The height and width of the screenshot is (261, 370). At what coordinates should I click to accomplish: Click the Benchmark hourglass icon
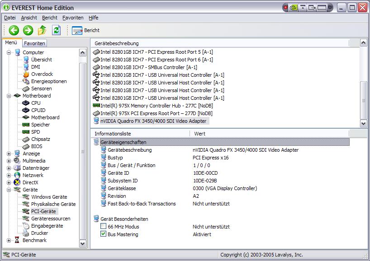pos(17,240)
